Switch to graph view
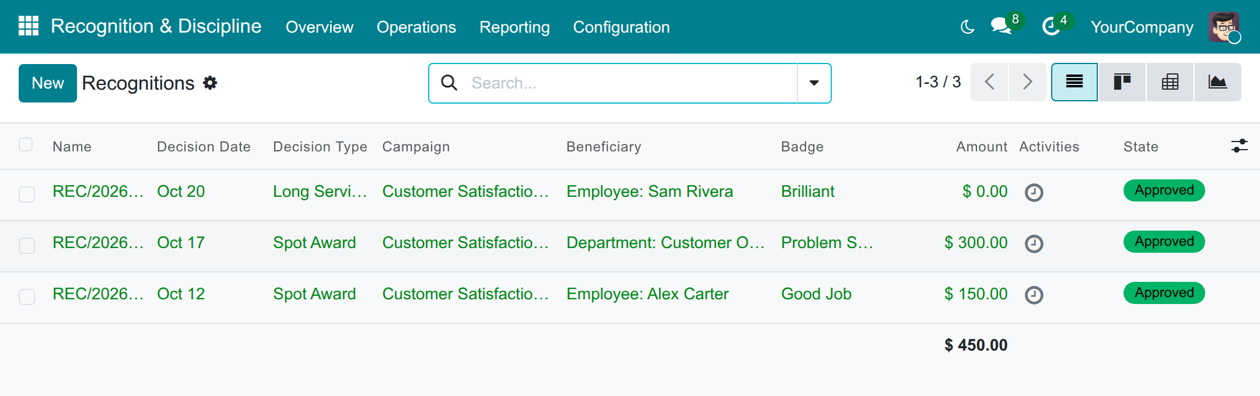This screenshot has height=396, width=1260. pyautogui.click(x=1217, y=82)
